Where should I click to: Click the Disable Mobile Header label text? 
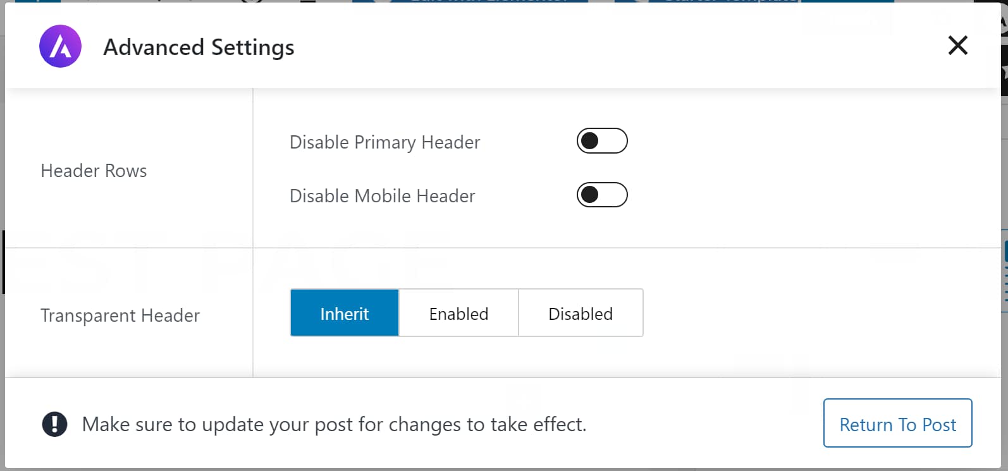(x=382, y=196)
